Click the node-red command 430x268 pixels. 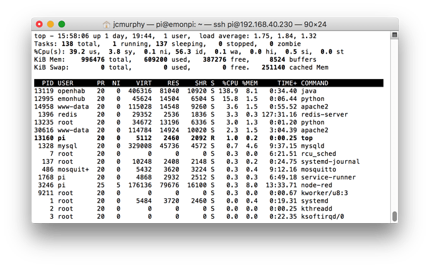click(317, 186)
